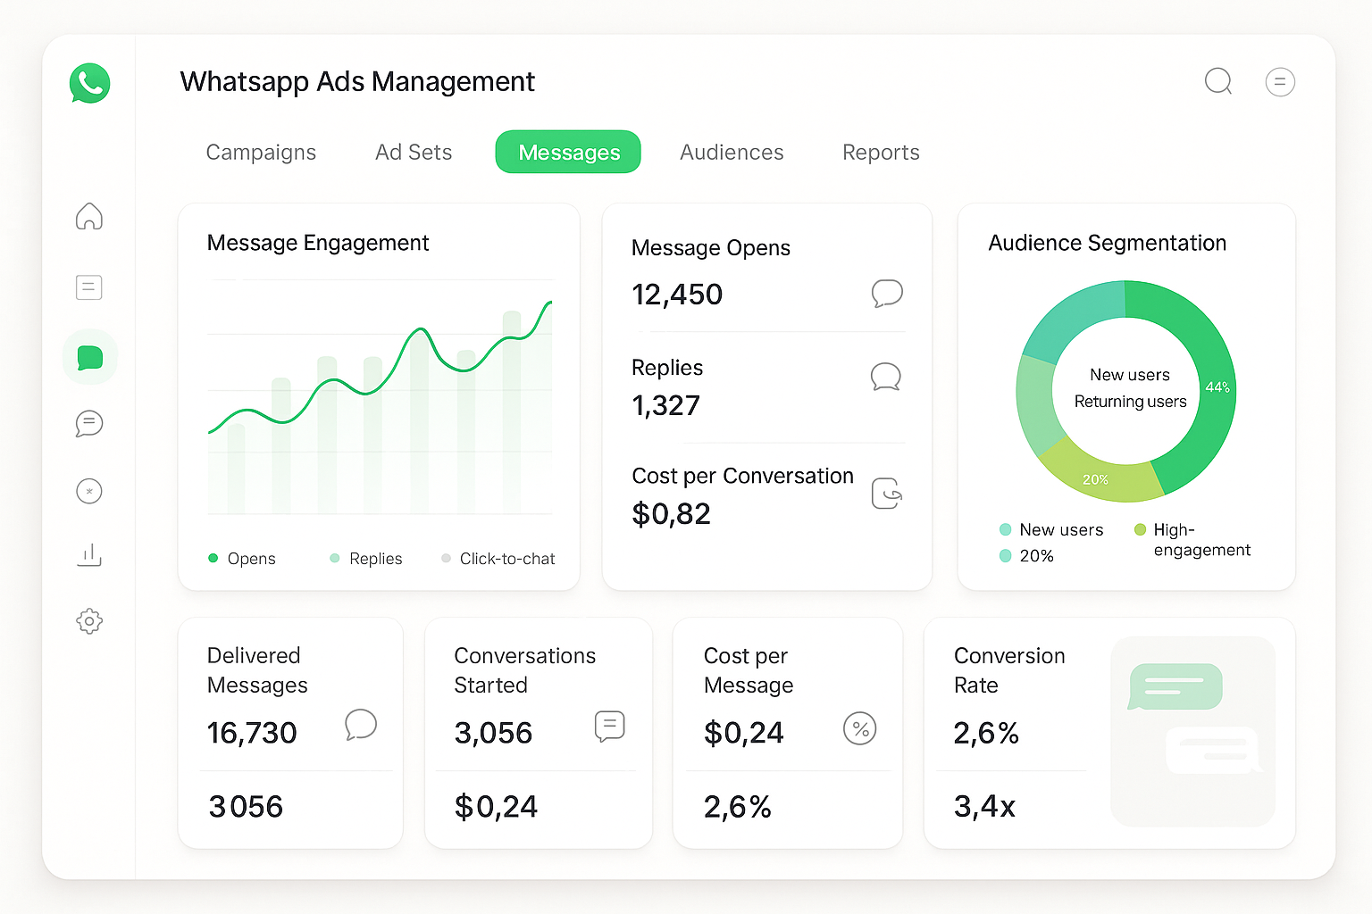1372x914 pixels.
Task: Toggle the Click-to-chat series in the legend
Action: tap(498, 558)
